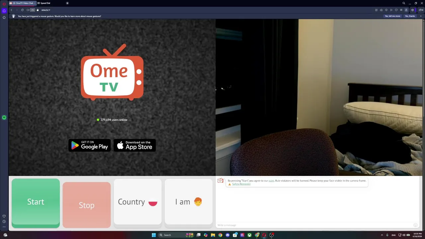Open sidebar heart (pinboards) icon

coord(4,216)
